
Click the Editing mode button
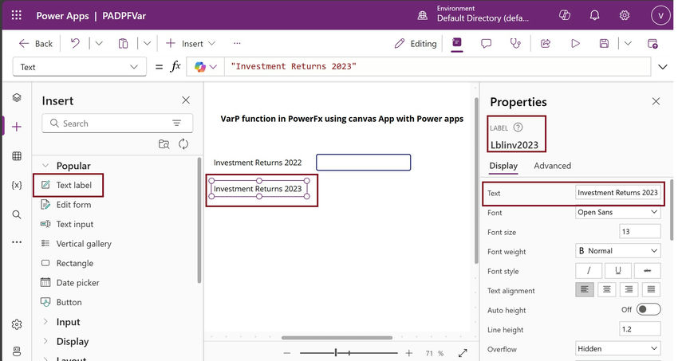point(416,44)
